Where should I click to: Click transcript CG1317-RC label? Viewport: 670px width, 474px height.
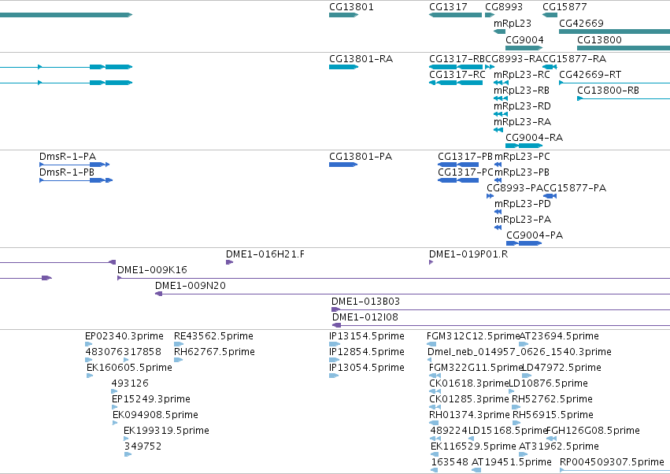point(457,74)
